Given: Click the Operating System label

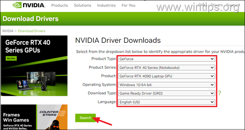Looking at the screenshot, I should point(100,85).
